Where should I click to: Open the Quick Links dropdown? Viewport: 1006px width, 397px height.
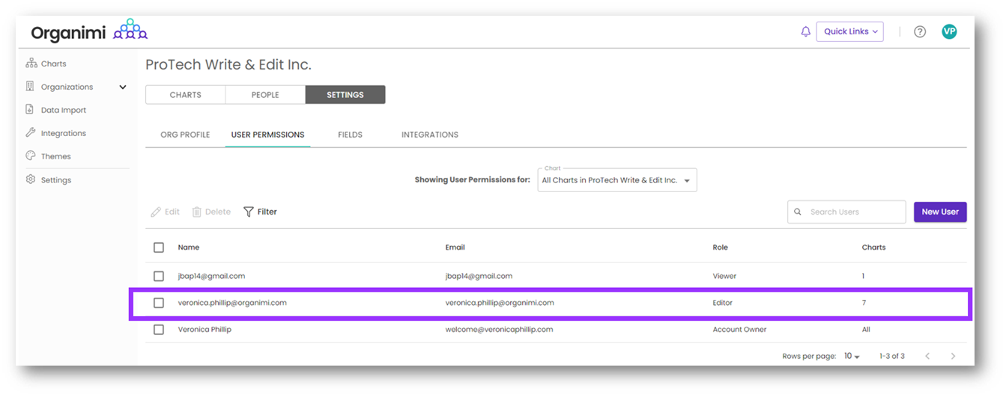[849, 31]
